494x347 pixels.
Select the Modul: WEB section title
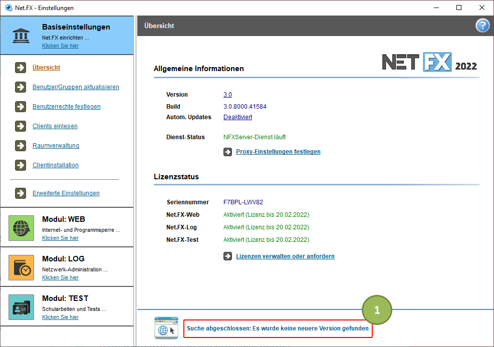click(x=64, y=219)
